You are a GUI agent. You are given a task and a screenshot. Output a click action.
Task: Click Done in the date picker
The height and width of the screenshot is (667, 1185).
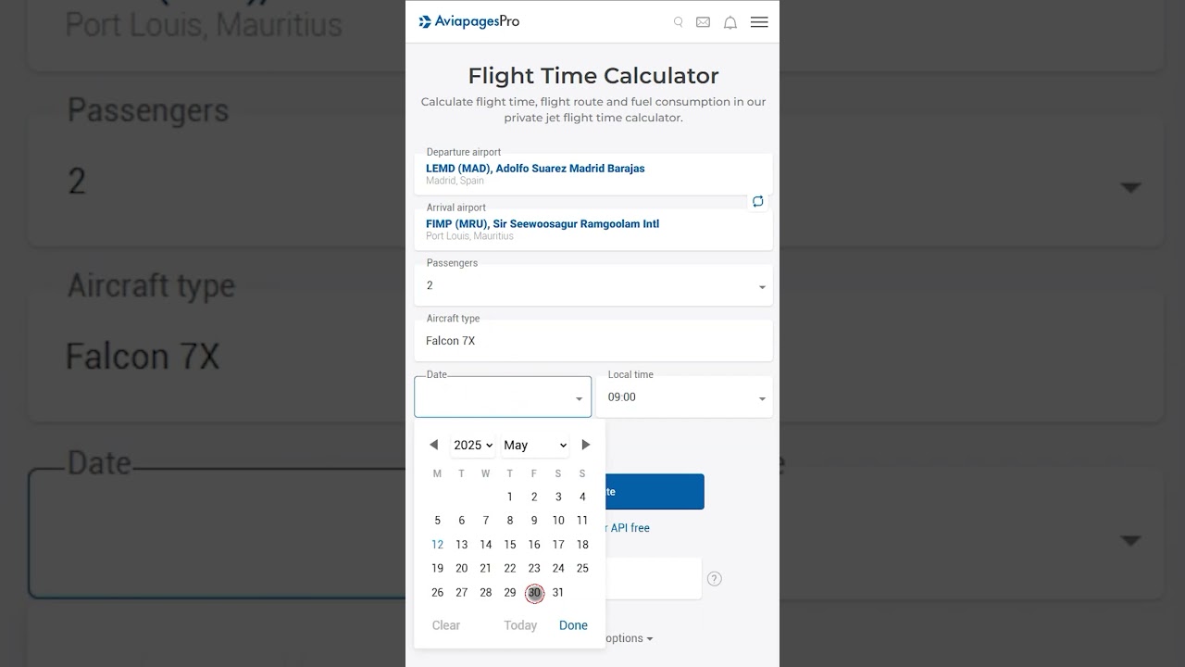pyautogui.click(x=573, y=625)
